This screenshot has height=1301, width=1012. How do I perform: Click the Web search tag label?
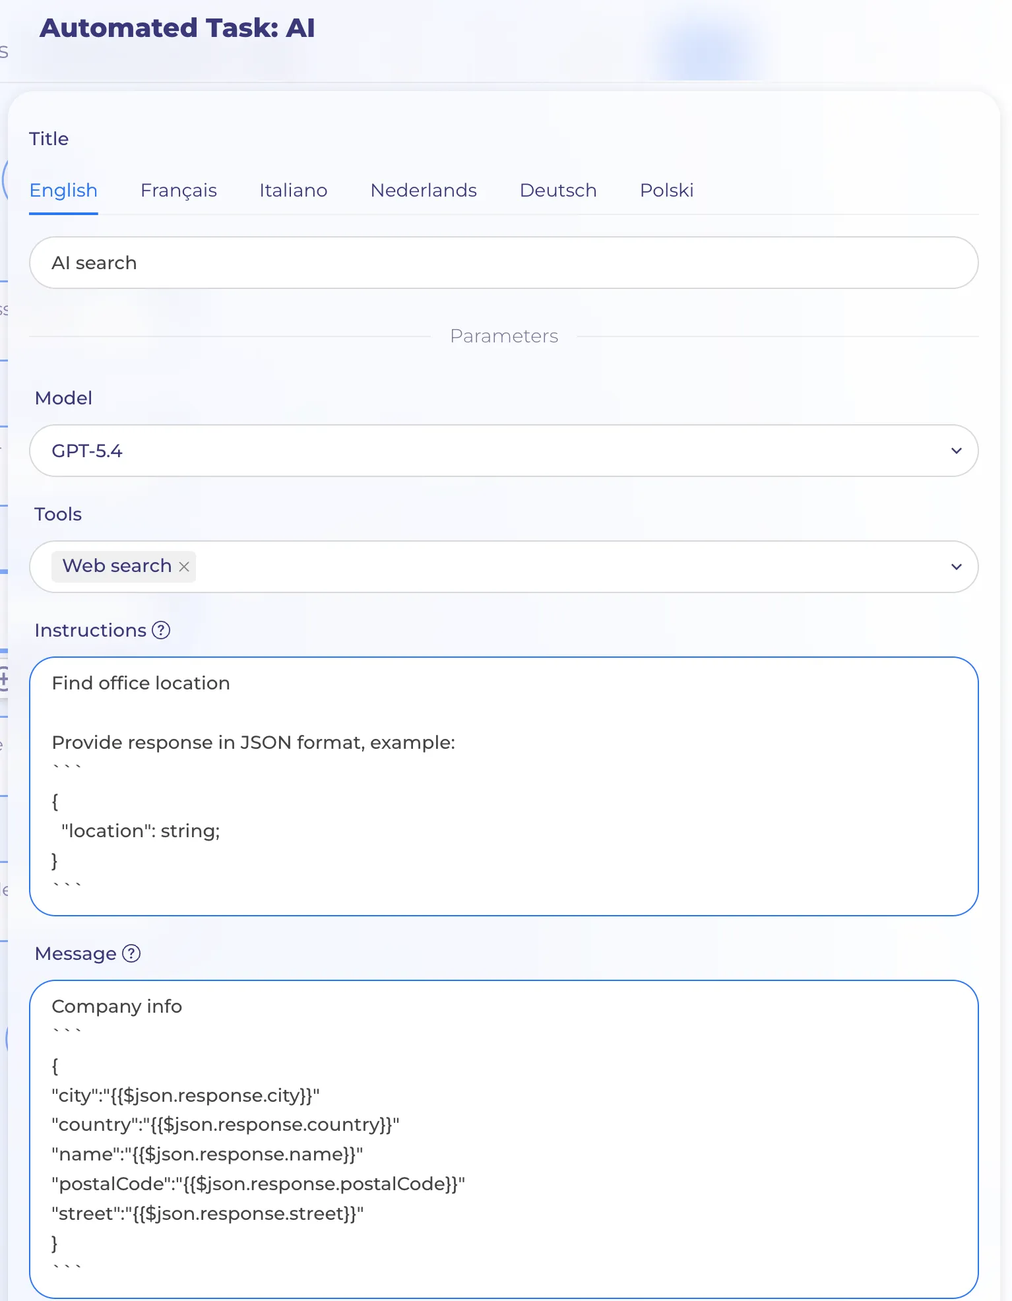point(117,566)
